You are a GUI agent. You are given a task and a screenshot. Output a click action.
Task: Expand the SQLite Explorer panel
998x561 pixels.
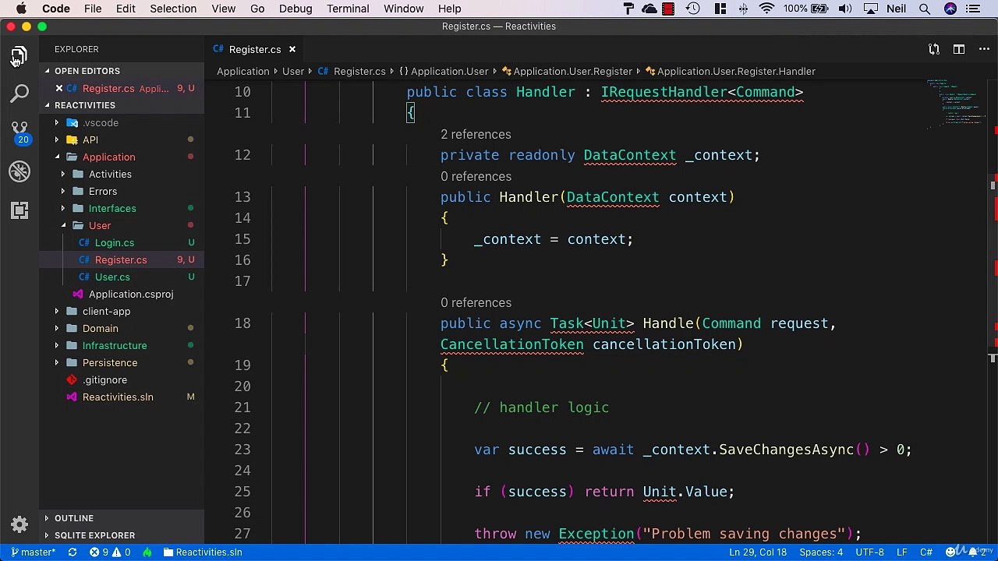point(94,535)
